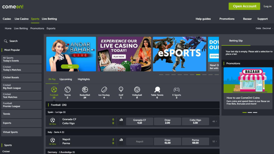Image resolution: width=274 pixels, height=154 pixels.
Task: Click the football icon beside Napoli
Action: (53, 140)
